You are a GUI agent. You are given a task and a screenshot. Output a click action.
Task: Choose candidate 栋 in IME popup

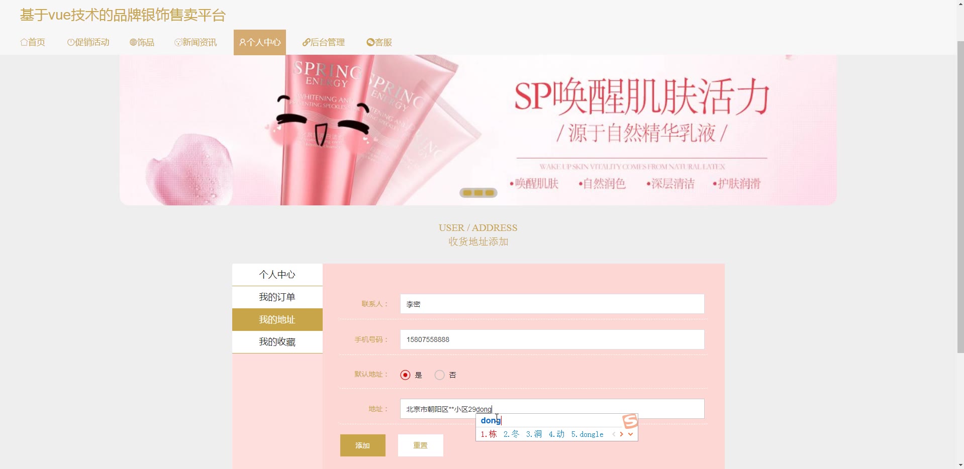489,434
